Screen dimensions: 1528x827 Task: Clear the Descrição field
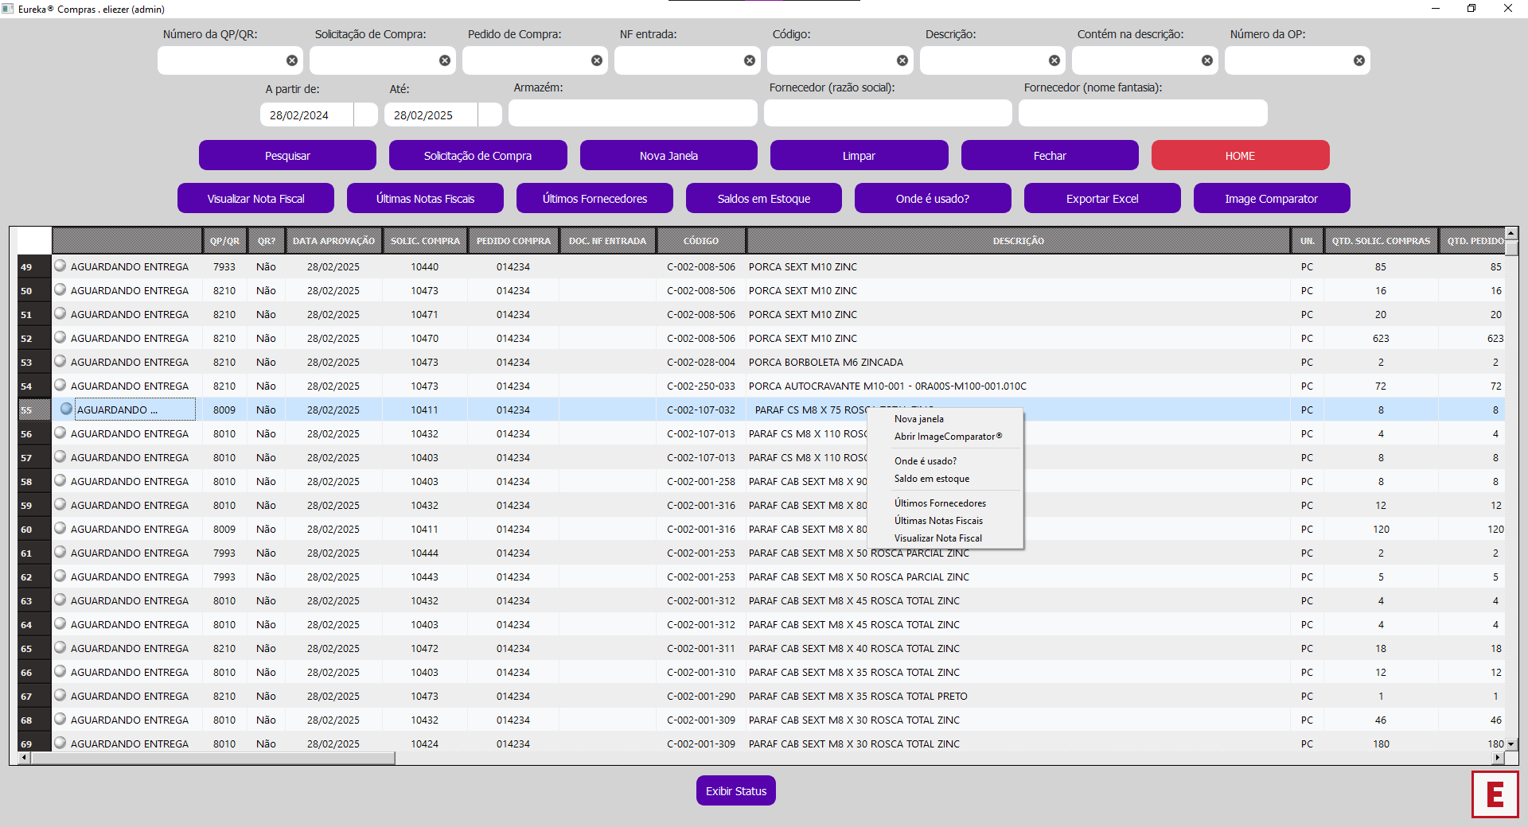(x=1054, y=60)
